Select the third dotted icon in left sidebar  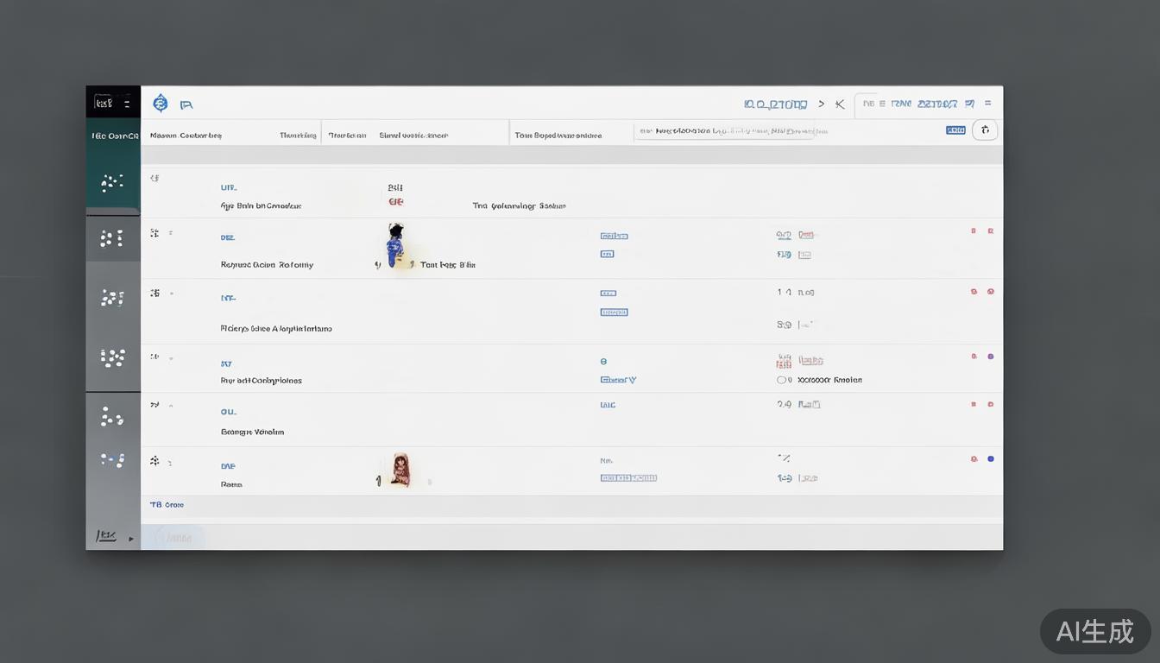click(112, 298)
